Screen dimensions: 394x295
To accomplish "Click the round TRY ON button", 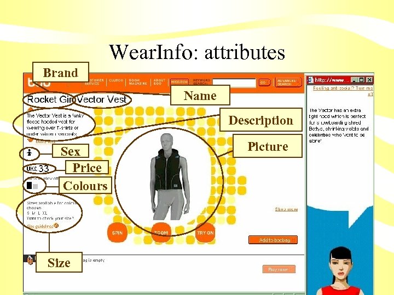I will [x=205, y=233].
